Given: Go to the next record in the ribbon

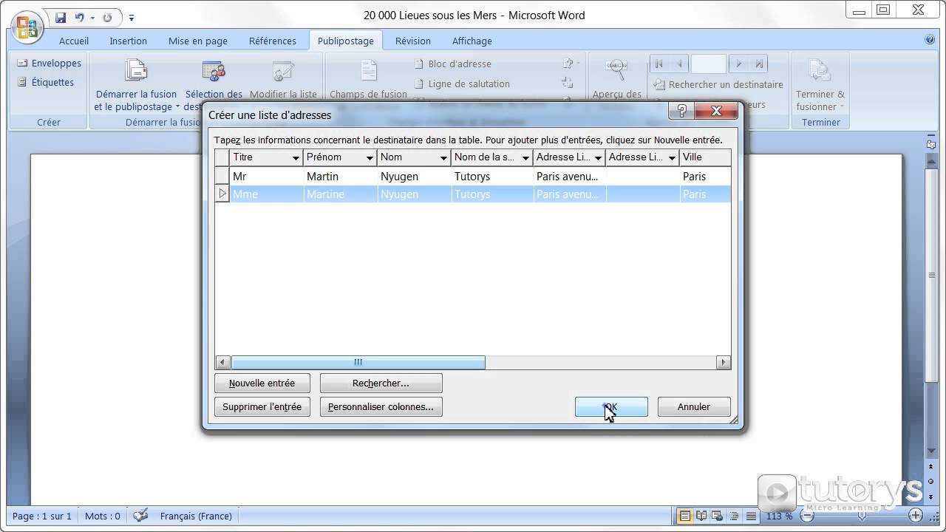Looking at the screenshot, I should coord(738,64).
